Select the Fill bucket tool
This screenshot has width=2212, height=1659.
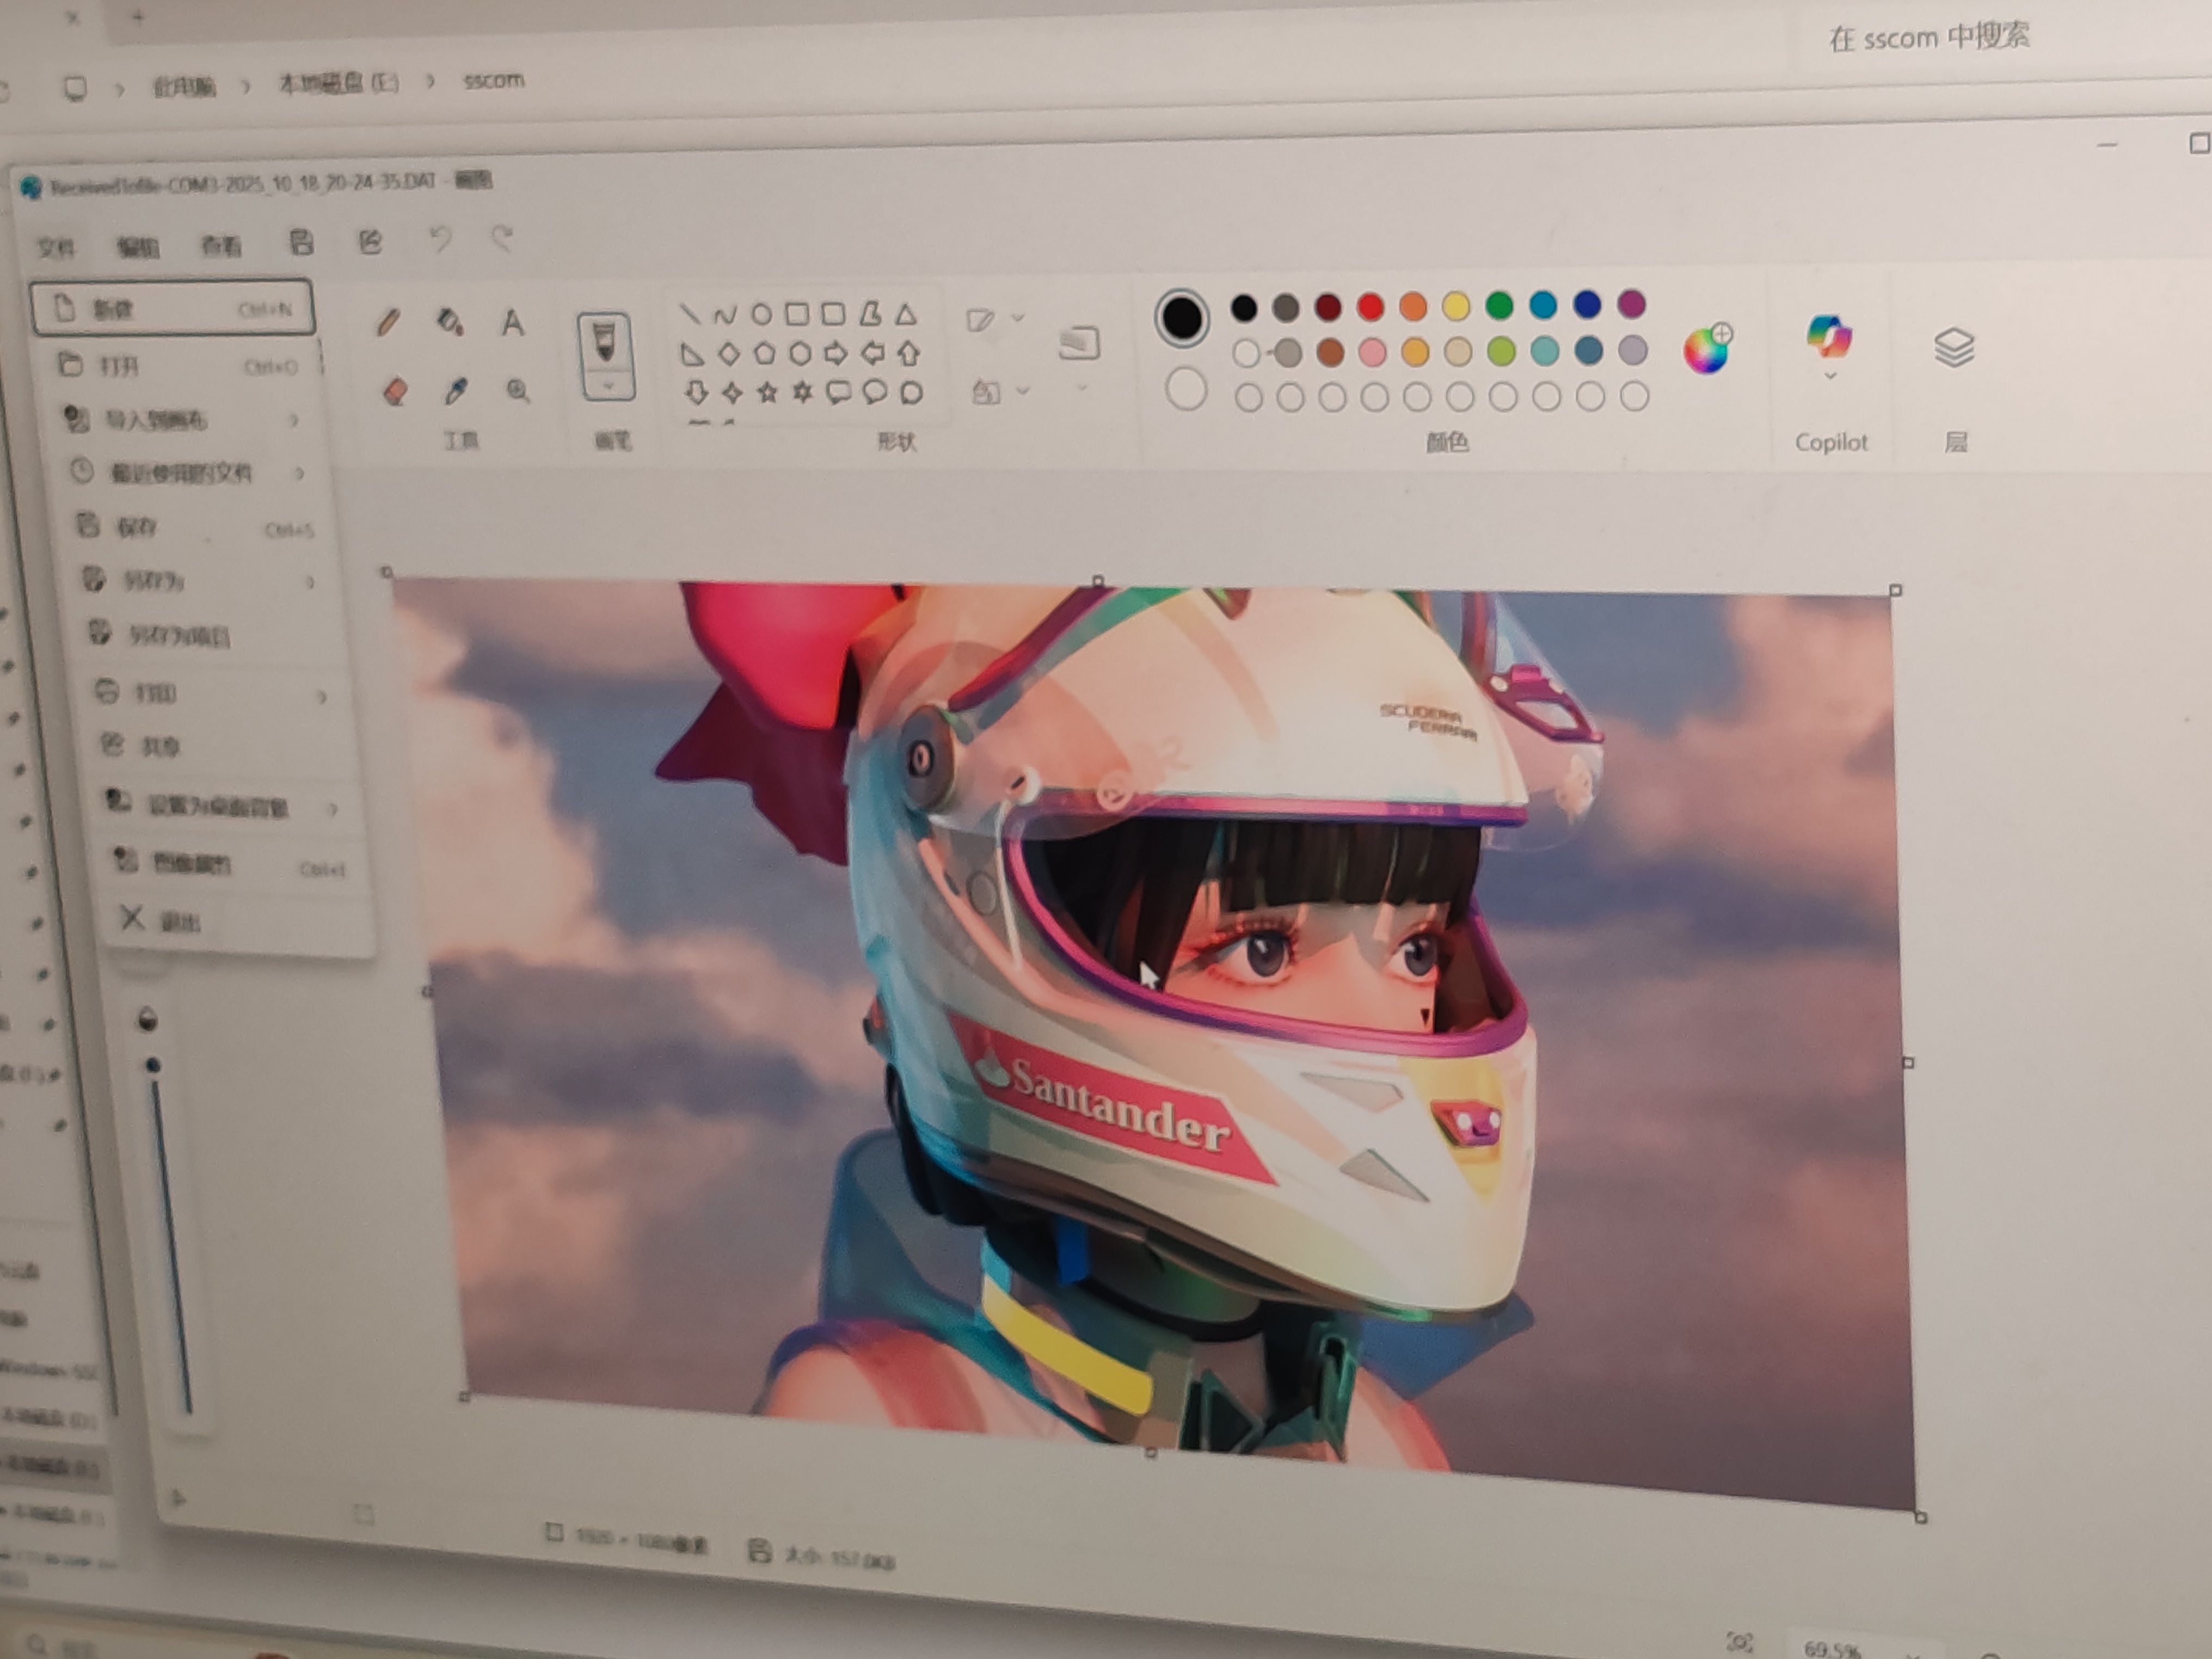point(450,322)
